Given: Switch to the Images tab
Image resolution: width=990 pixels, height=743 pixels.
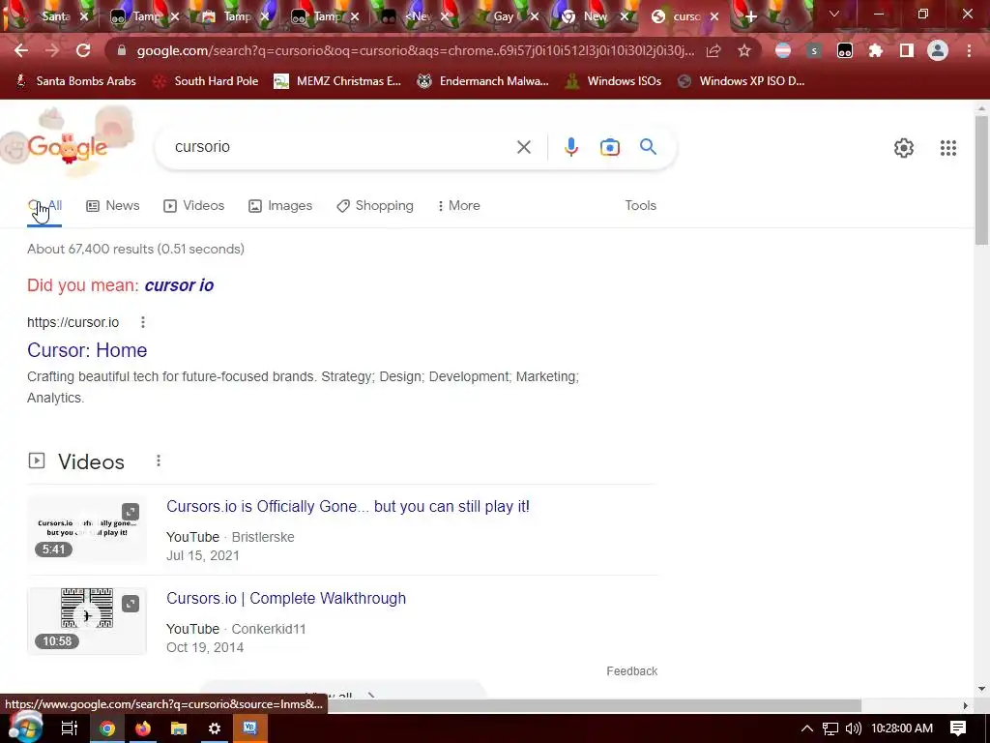Looking at the screenshot, I should 280,206.
